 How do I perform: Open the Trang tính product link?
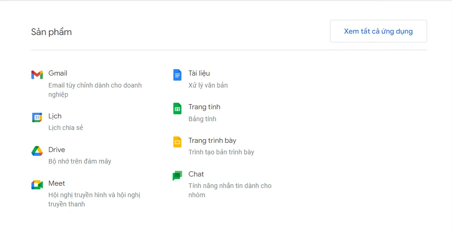(205, 107)
